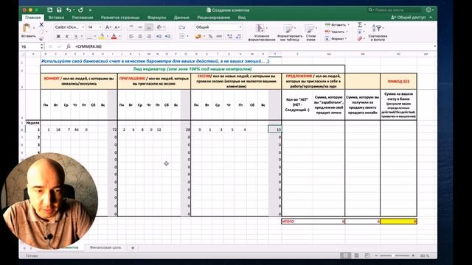Image resolution: width=472 pixels, height=265 pixels.
Task: Open Условное форматирование
Action: [262, 32]
